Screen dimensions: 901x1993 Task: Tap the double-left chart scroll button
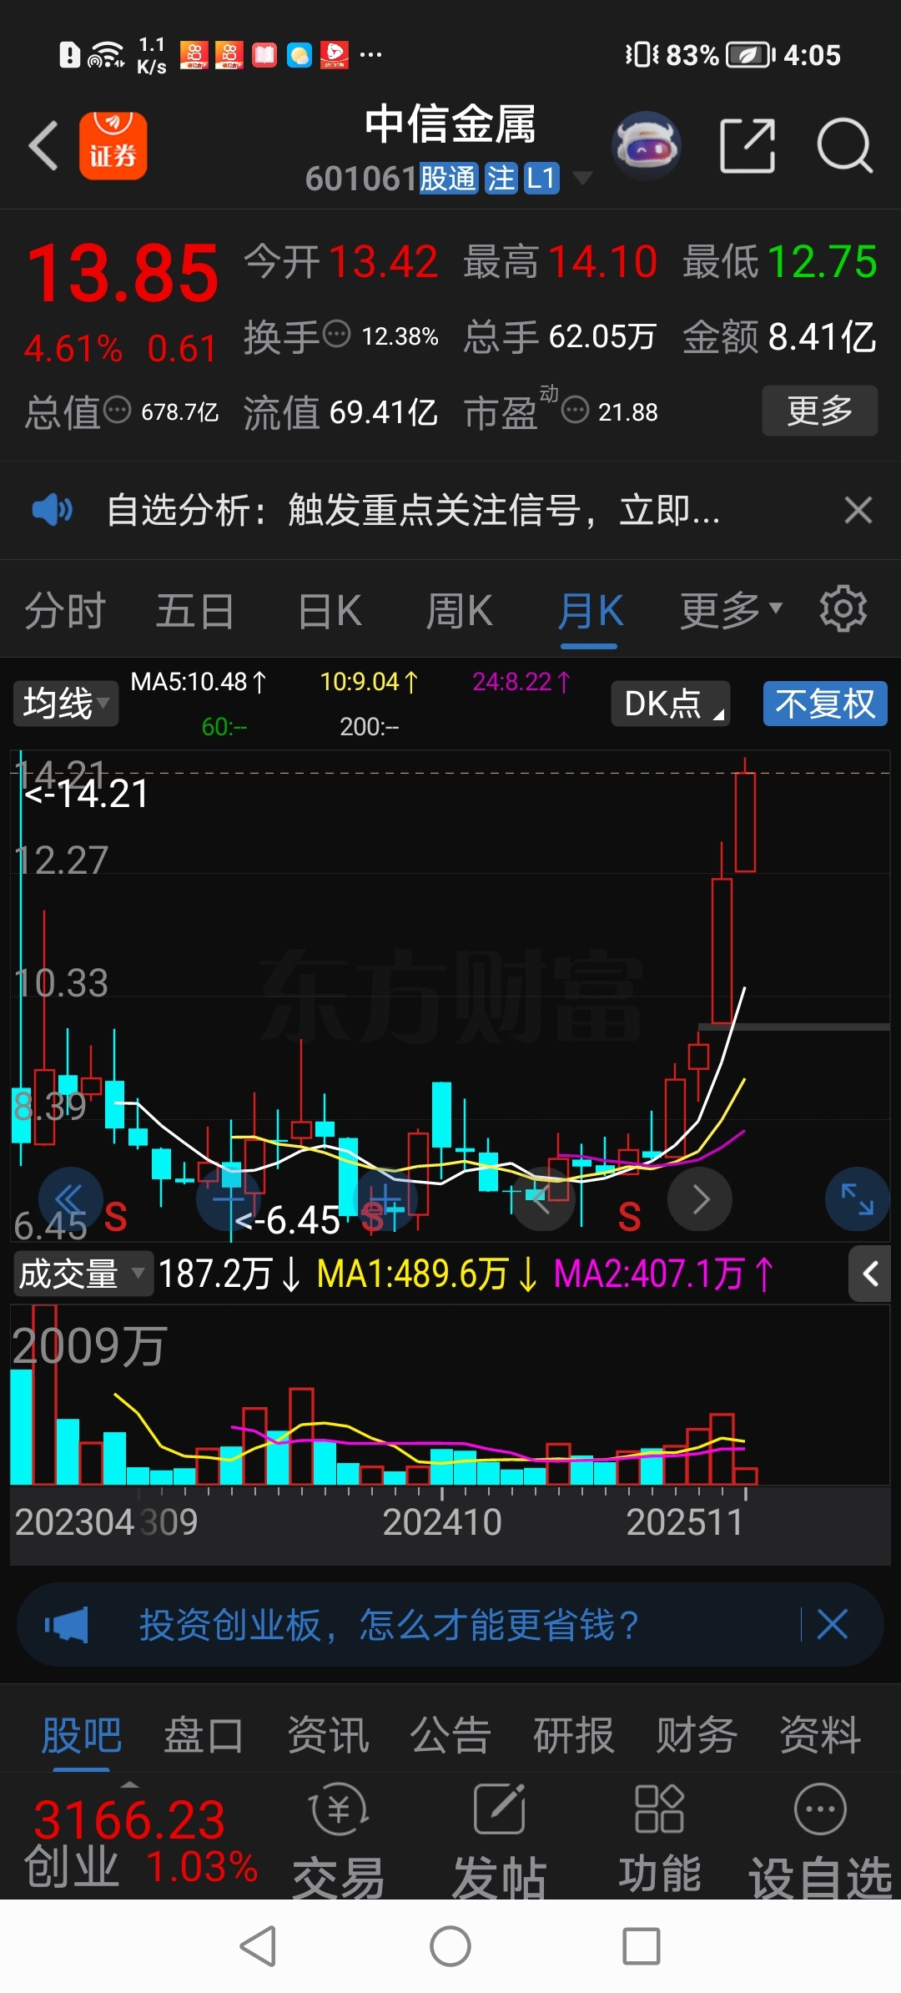[x=70, y=1199]
